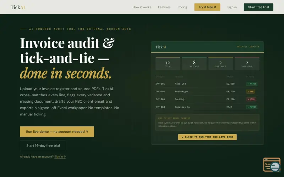Click the MATCH badge for Supplies Co
This screenshot has width=284, height=177.
tap(252, 107)
